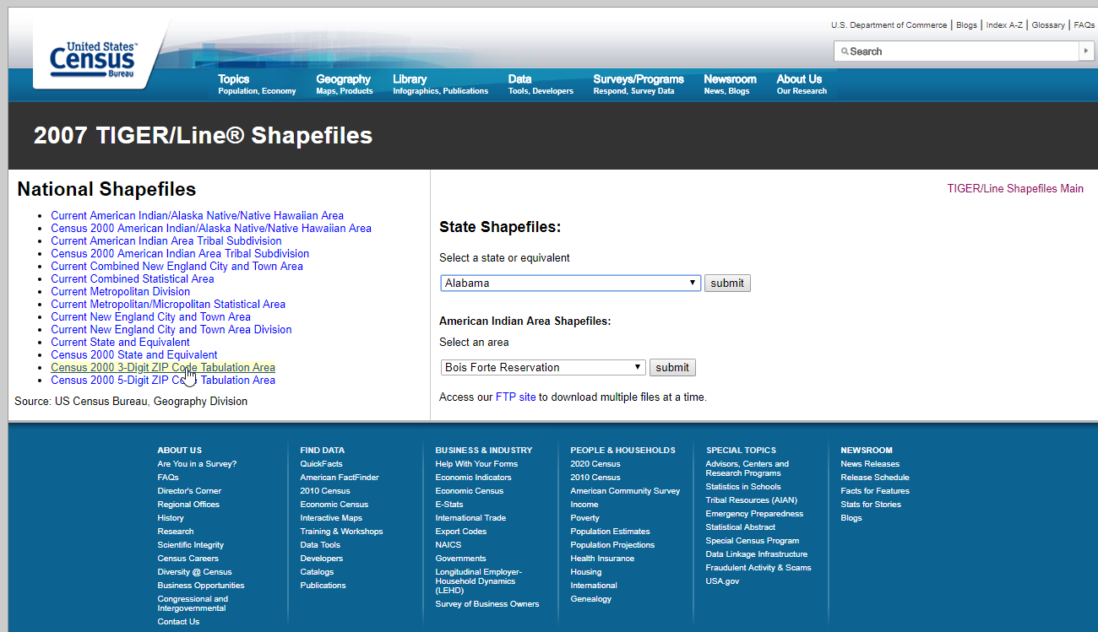The height and width of the screenshot is (632, 1098).
Task: Open Current New England City and Town Area
Action: point(150,317)
